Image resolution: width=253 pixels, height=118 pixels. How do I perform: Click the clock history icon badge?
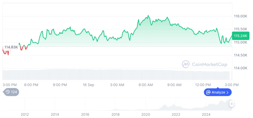tap(8, 92)
